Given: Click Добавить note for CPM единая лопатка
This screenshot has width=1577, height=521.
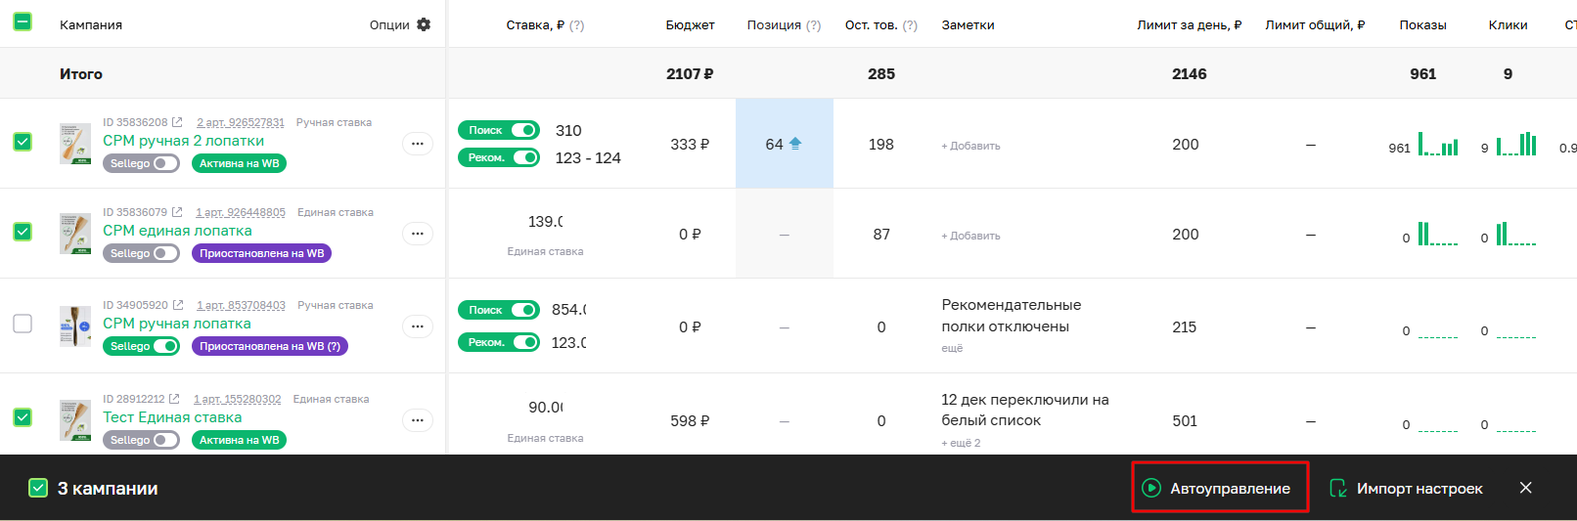Looking at the screenshot, I should click(970, 236).
